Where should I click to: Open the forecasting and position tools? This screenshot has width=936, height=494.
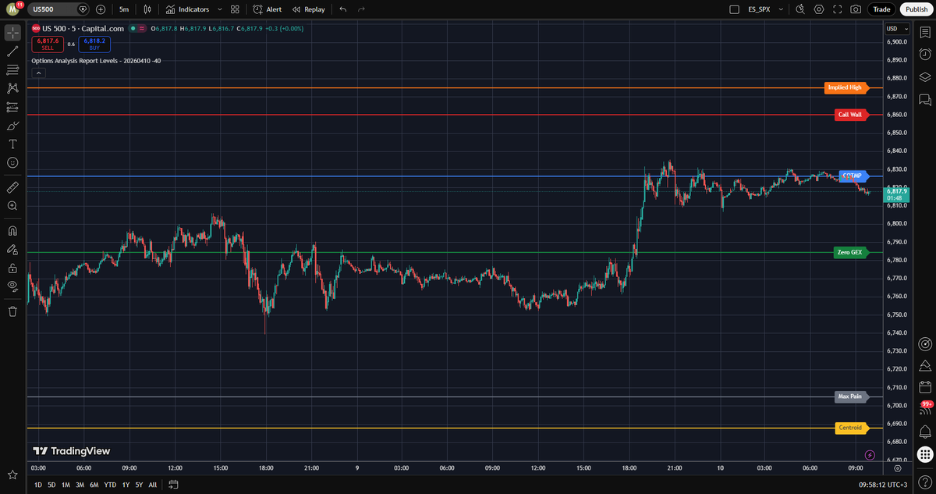(x=12, y=107)
